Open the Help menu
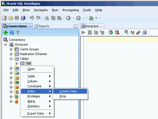 coord(99,10)
